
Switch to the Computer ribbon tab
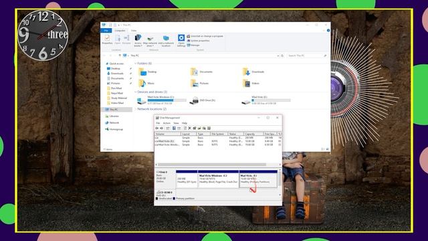point(120,31)
